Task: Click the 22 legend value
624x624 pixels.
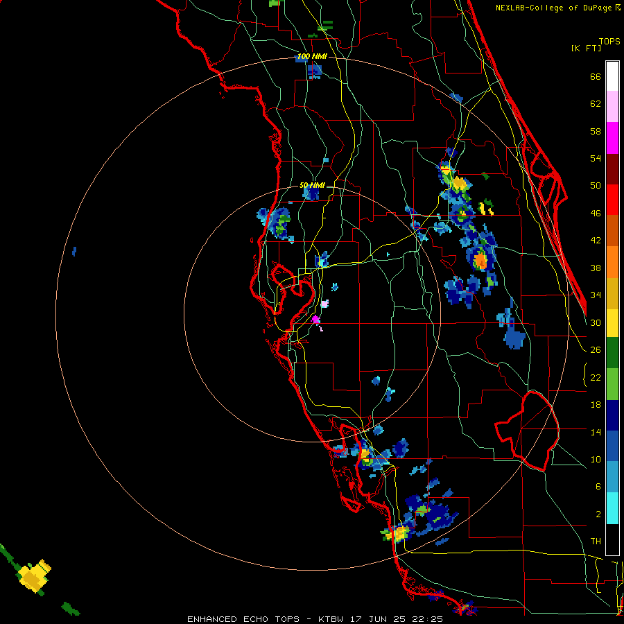Action: pos(596,378)
